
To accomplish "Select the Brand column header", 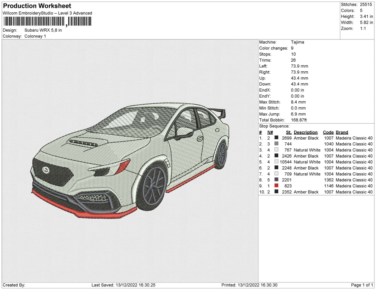I will coord(342,132).
